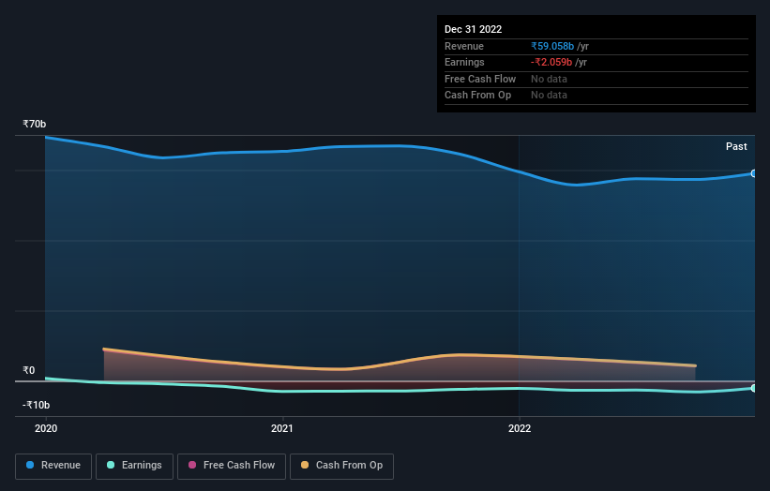The height and width of the screenshot is (491, 770).
Task: Toggle the Free Cash Flow legend button
Action: coord(232,466)
